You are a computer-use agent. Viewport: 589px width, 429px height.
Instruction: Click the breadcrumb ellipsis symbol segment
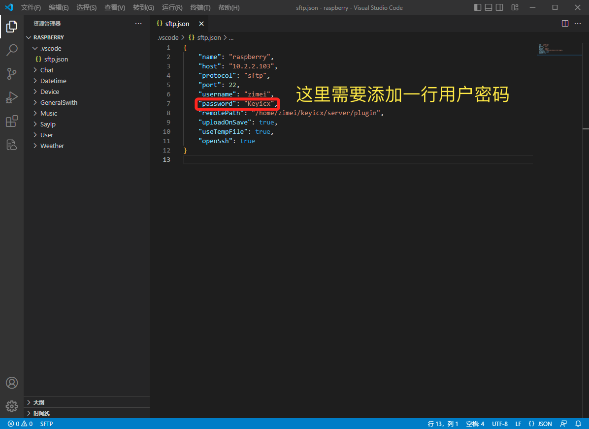[231, 37]
